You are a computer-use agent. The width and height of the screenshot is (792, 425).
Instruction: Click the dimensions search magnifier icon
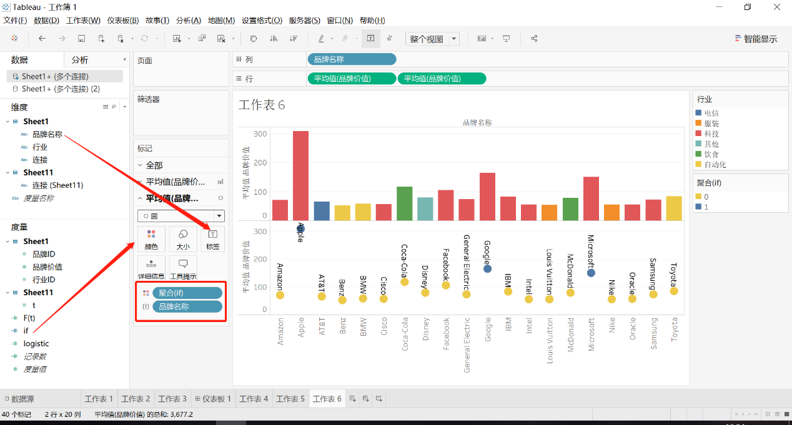(x=114, y=107)
